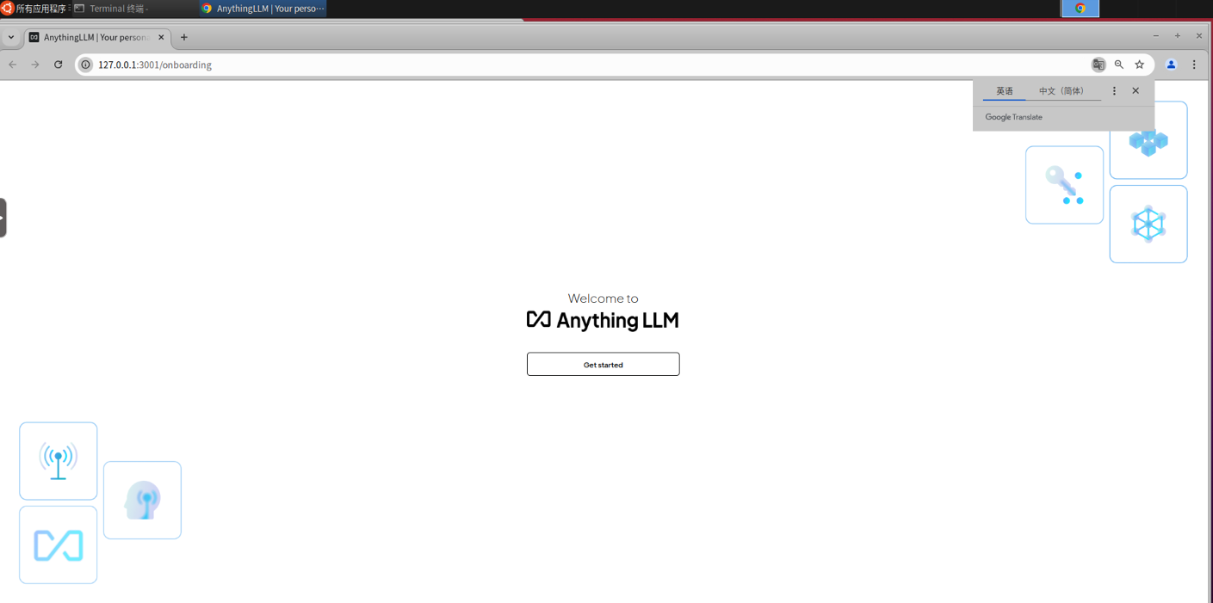Select the 中文（简体）tab in the translate popup
This screenshot has width=1213, height=603.
click(x=1061, y=90)
